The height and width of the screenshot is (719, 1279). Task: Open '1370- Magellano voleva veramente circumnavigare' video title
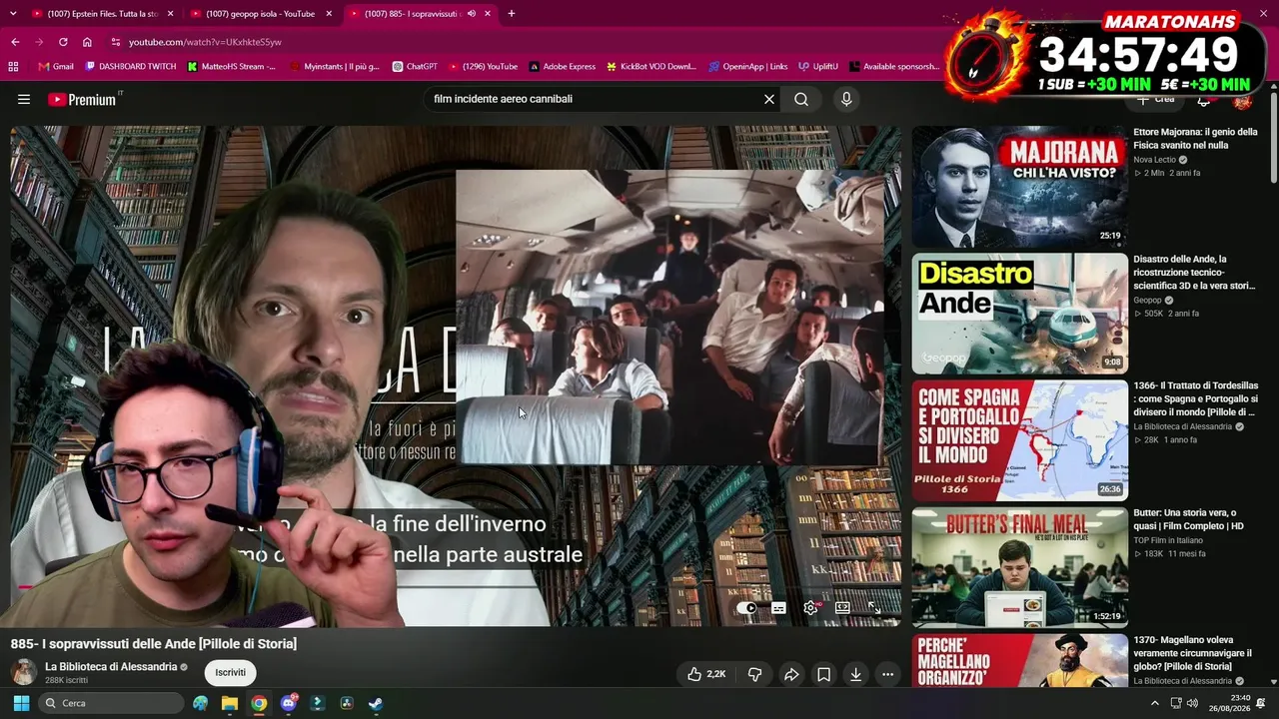1191,653
